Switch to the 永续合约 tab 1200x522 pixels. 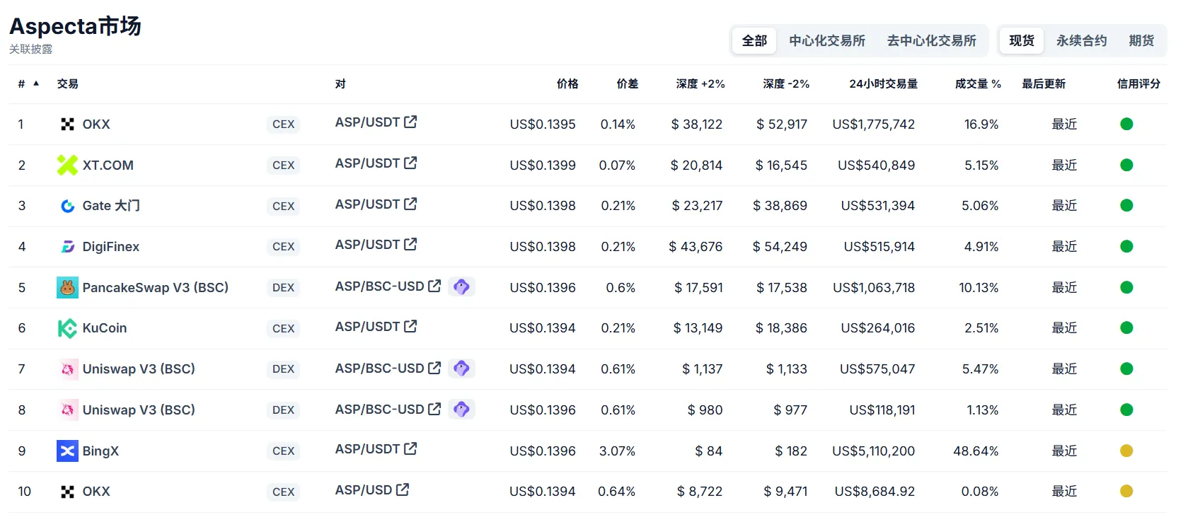[x=1081, y=41]
